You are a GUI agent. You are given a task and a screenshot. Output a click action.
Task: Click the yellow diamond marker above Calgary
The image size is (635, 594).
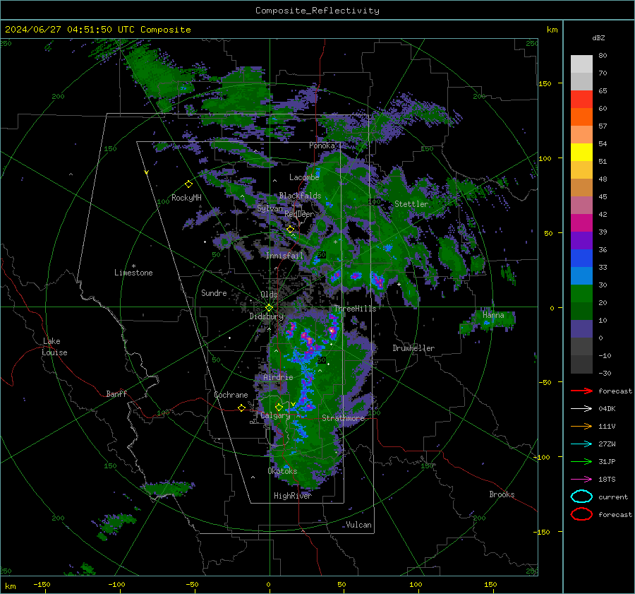tap(279, 407)
